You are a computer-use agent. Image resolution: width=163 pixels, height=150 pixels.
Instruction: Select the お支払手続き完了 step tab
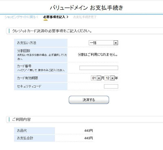coord(85,17)
